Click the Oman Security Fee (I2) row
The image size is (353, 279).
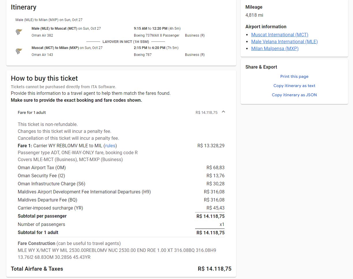tap(121, 176)
